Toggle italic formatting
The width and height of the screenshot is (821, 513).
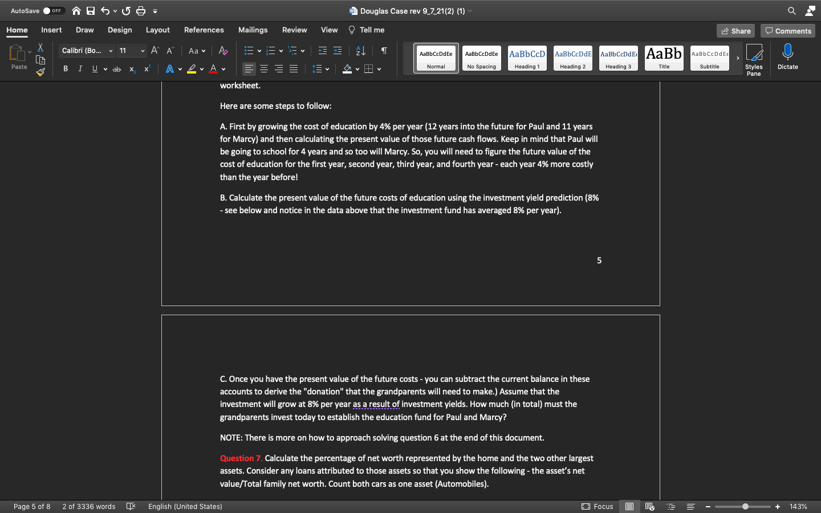pos(80,69)
